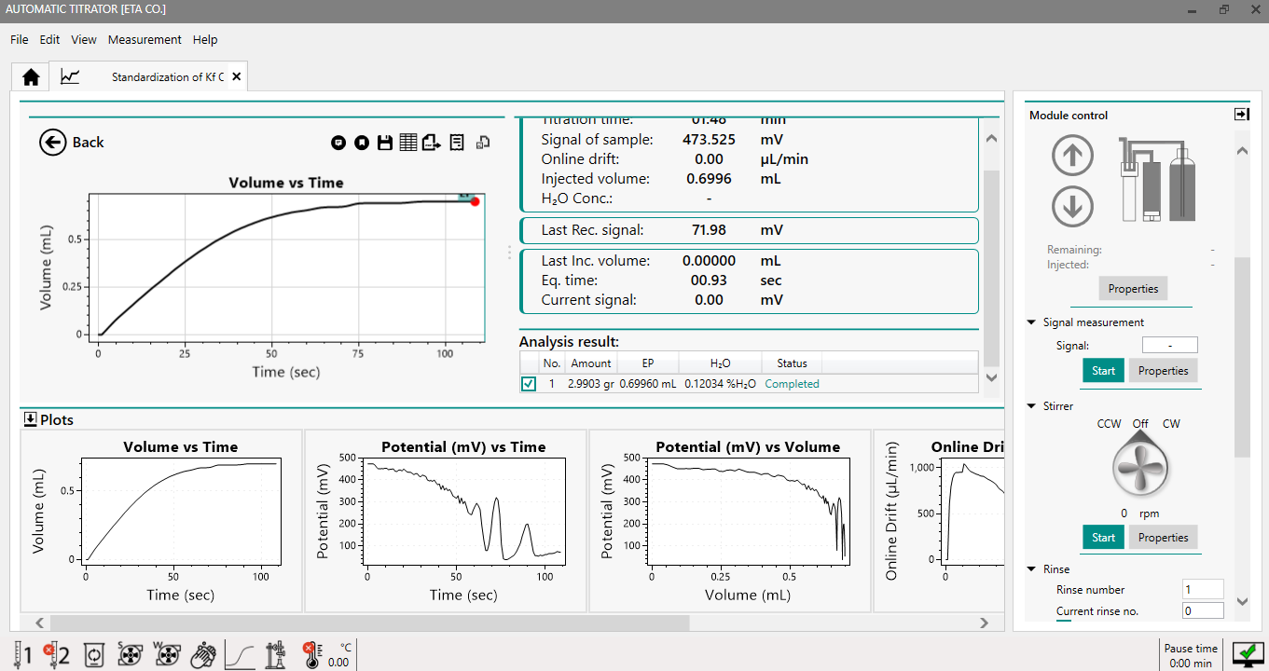Screen dimensions: 1269x671
Task: Toggle the Module control panel pin arrow
Action: (1241, 115)
